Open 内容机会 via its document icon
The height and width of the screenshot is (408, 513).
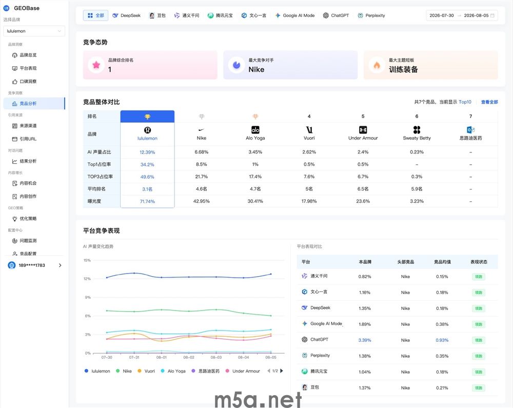tap(15, 184)
